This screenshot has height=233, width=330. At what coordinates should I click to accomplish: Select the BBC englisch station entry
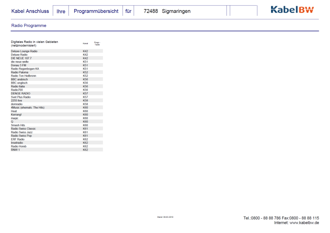[x=19, y=83]
